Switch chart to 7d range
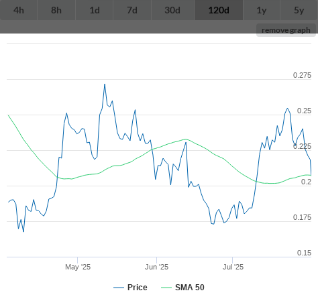Viewport: 318px width, 305px height. (x=132, y=10)
